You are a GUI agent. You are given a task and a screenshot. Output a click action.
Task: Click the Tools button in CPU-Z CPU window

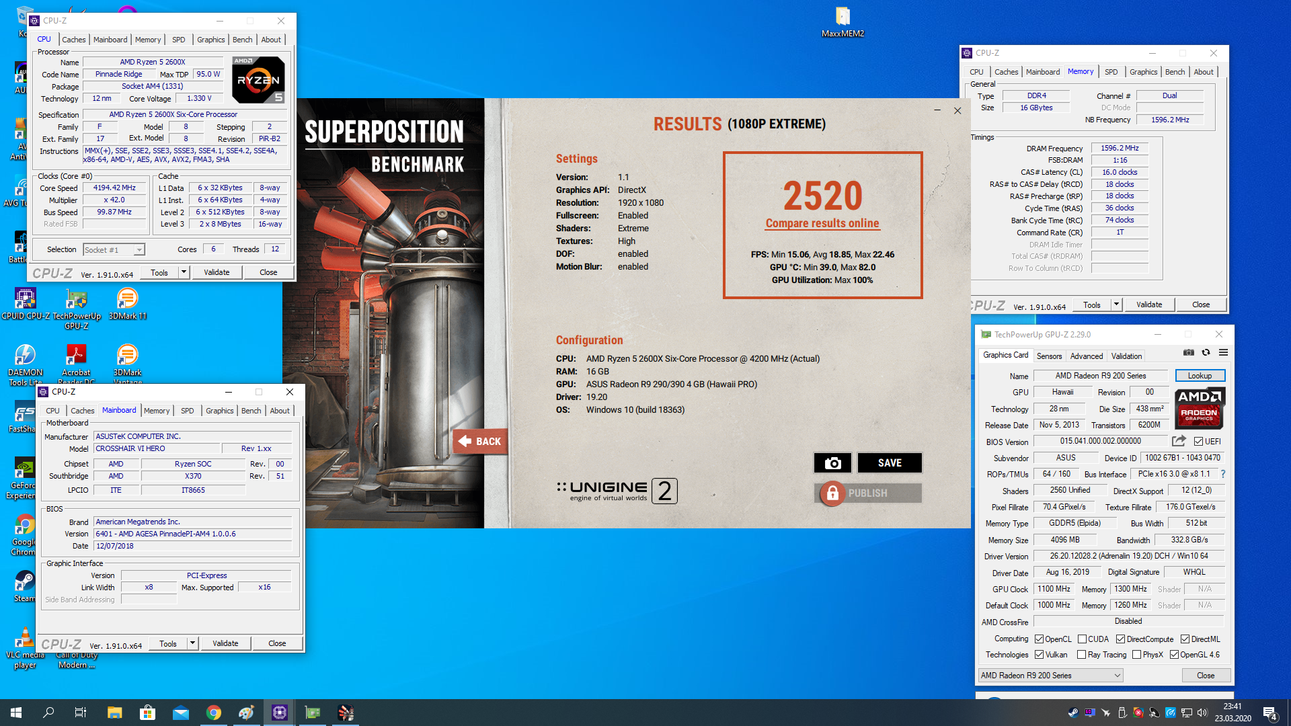[159, 272]
